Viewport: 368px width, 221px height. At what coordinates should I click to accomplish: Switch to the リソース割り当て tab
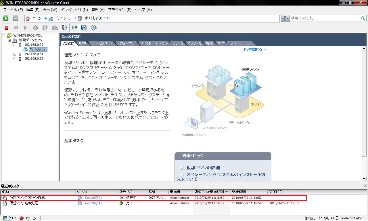[101, 43]
